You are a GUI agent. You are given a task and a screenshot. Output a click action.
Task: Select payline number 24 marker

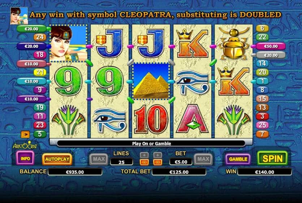tap(40, 37)
